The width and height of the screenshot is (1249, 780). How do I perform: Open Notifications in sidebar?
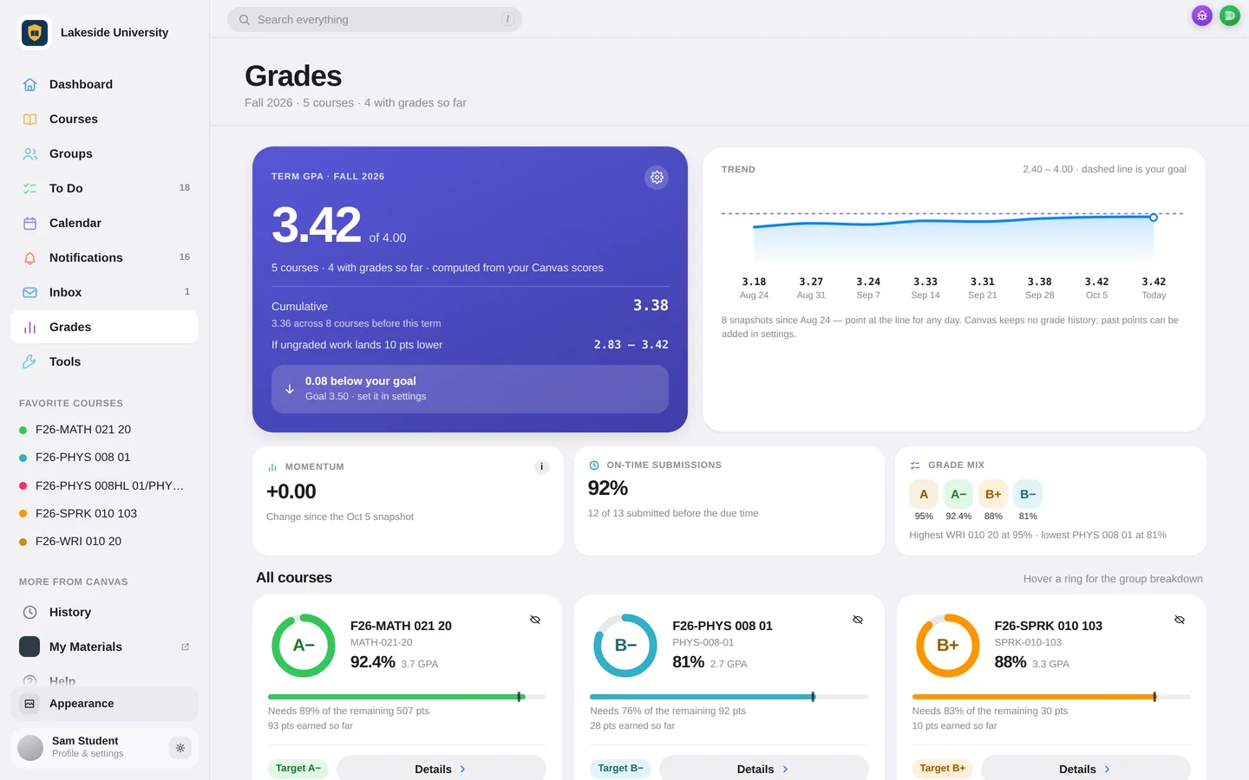pos(104,257)
